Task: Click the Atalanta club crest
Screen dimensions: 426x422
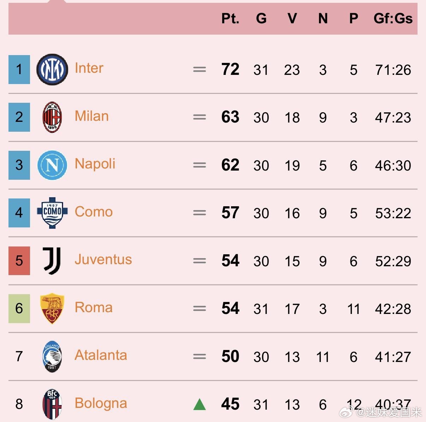Action: pyautogui.click(x=52, y=356)
